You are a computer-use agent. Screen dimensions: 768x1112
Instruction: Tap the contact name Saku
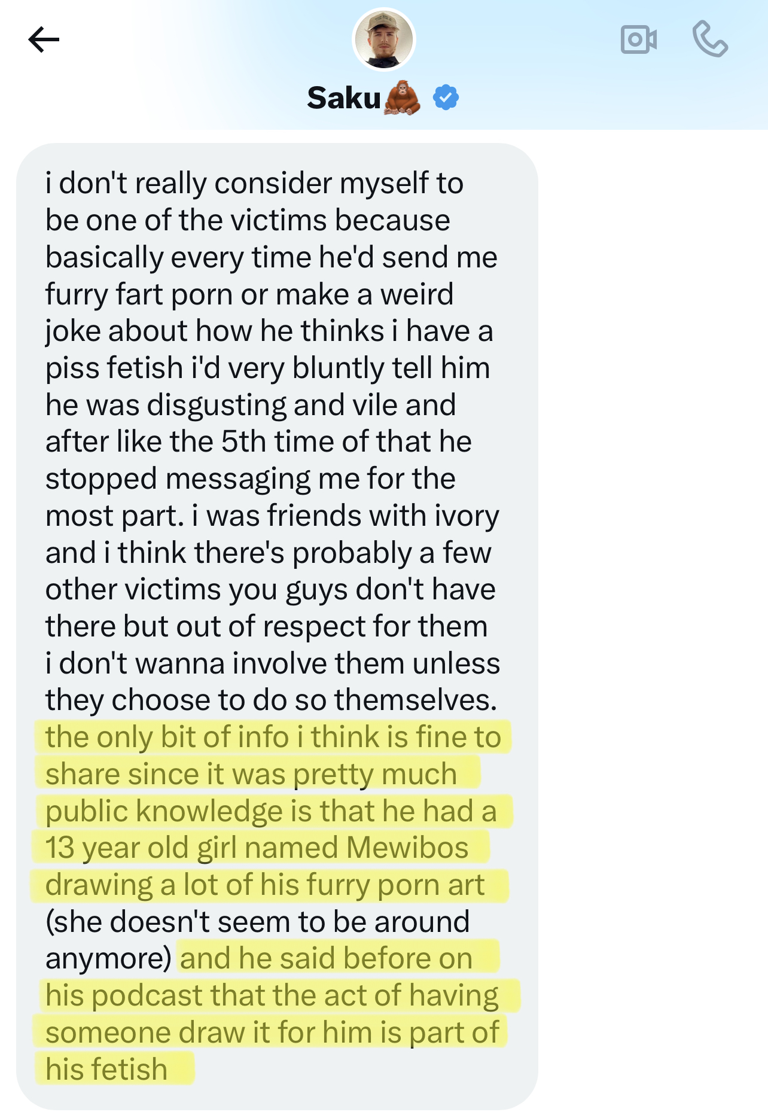click(x=344, y=98)
